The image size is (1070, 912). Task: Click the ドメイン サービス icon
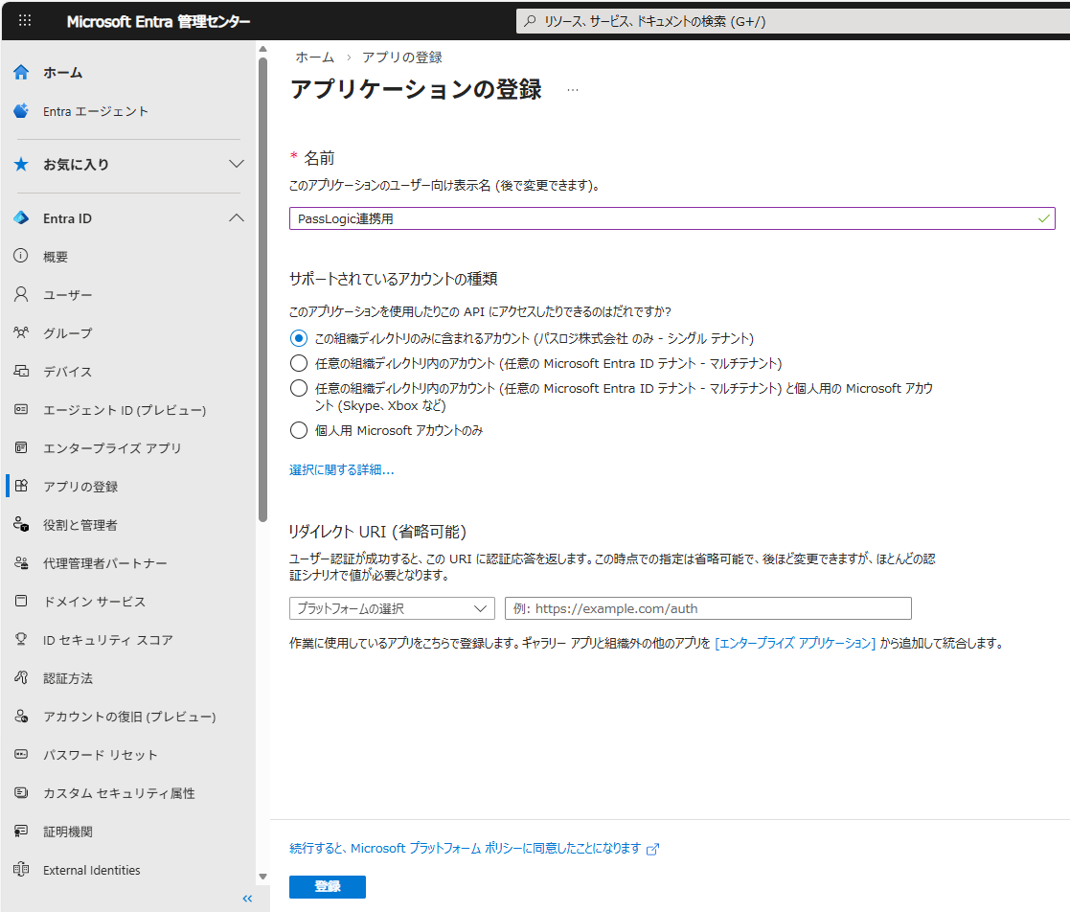click(x=21, y=601)
